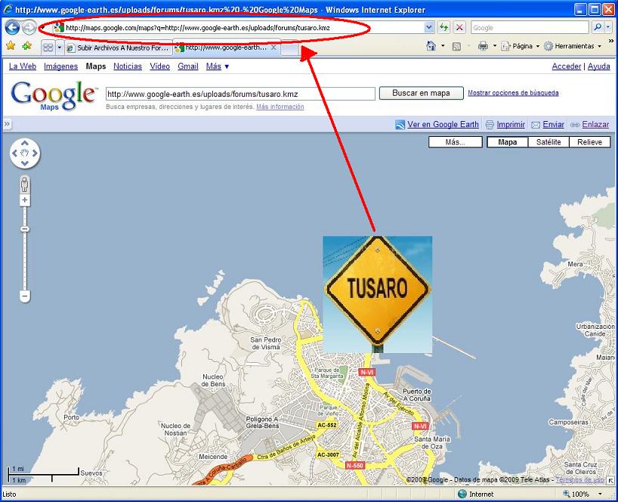The width and height of the screenshot is (618, 502).
Task: Expand Print options dropdown arrow
Action: click(x=495, y=46)
